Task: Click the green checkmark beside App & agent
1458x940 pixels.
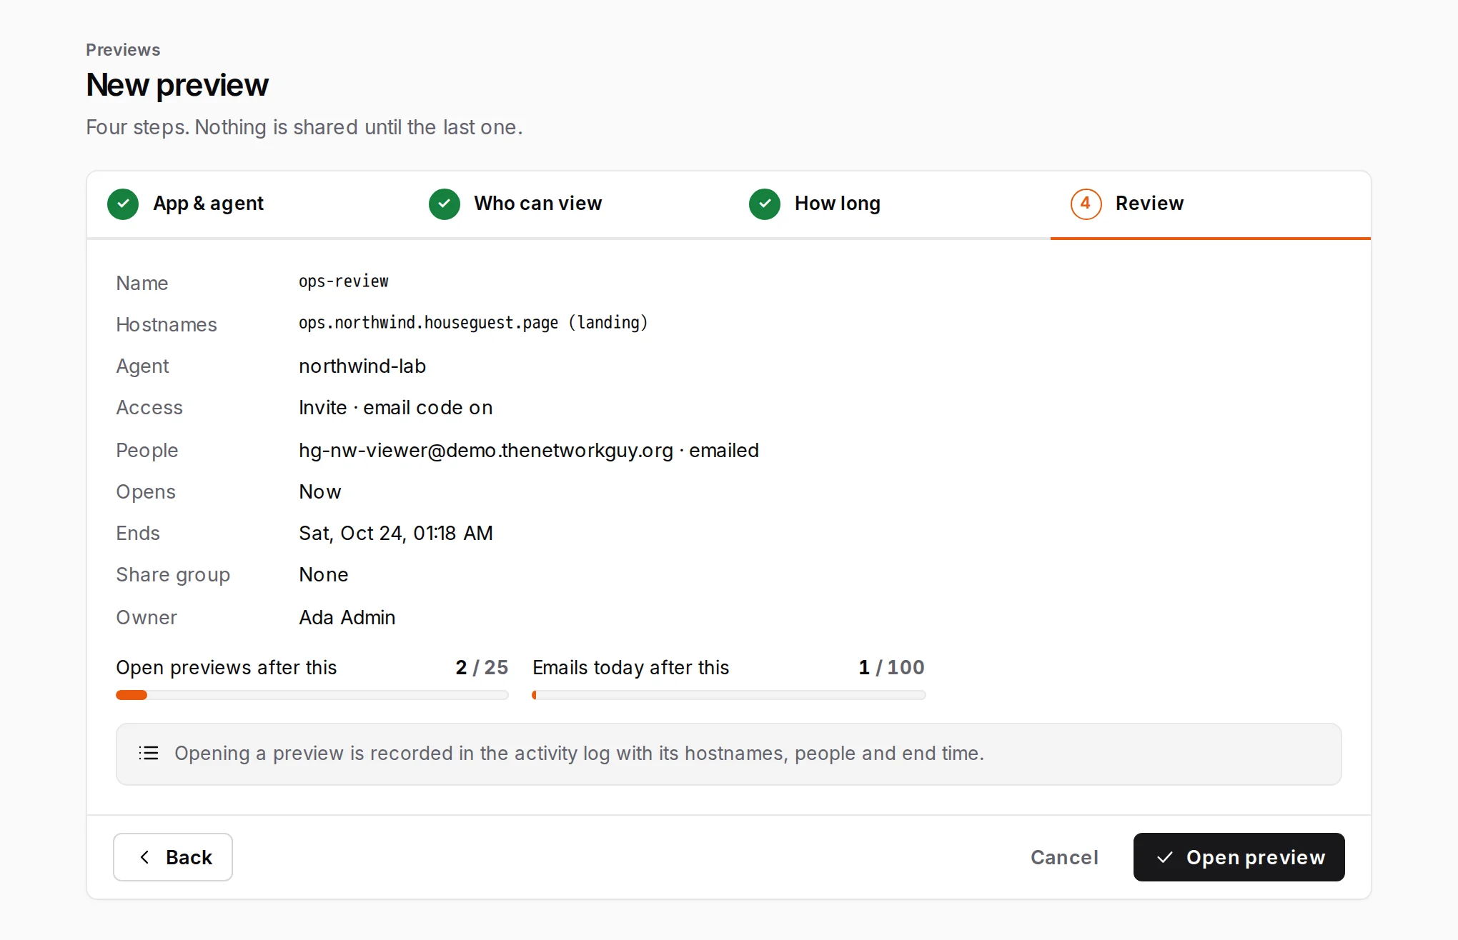Action: (123, 204)
